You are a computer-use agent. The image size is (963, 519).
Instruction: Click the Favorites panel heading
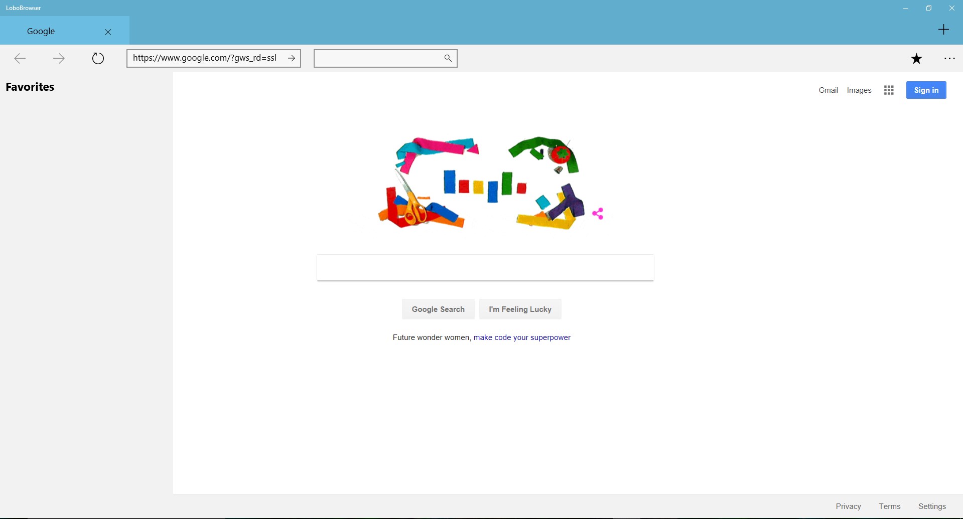(x=30, y=87)
